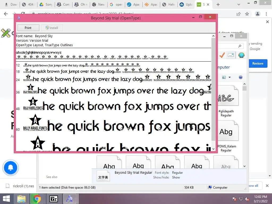Switch to the first Apac tab
This screenshot has width=272, height=204.
coord(134,5)
